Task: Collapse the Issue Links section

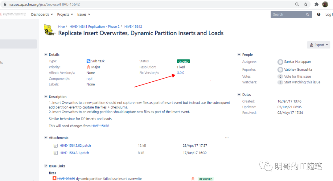Action: (x=46, y=166)
